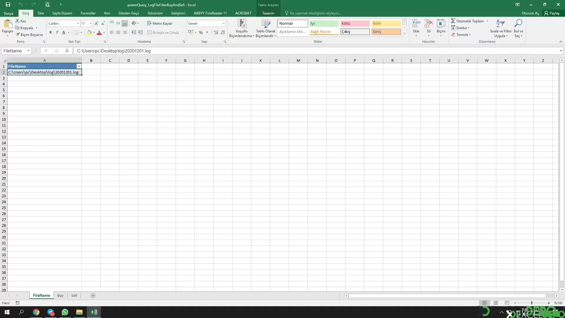Open the Windows Start menu

(x=7, y=312)
